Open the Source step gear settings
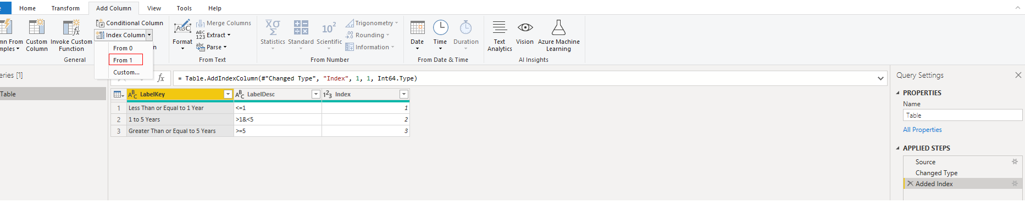 click(1015, 161)
